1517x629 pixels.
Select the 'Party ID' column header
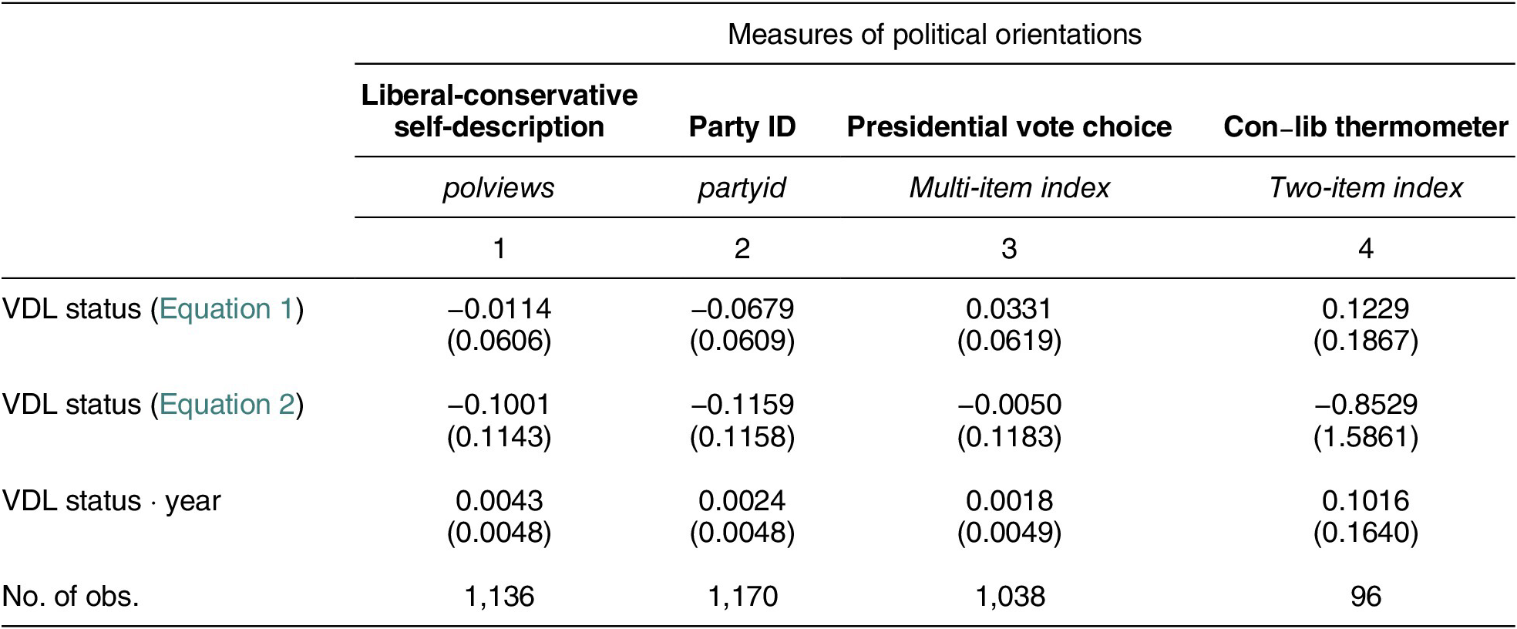[742, 126]
